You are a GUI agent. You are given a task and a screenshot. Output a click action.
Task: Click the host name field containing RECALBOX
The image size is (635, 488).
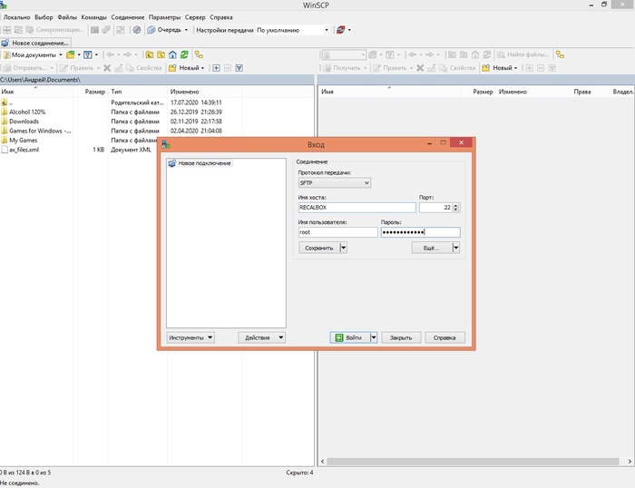pyautogui.click(x=356, y=207)
